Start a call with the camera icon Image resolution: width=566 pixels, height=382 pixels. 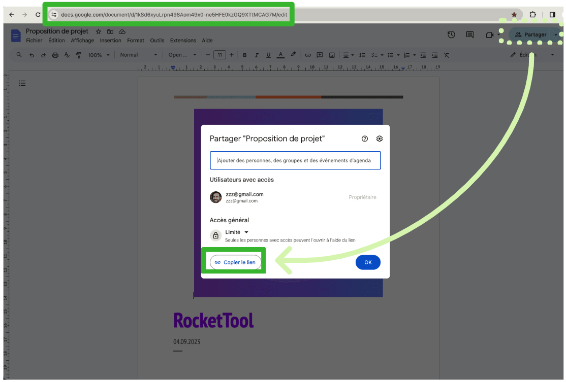point(489,34)
